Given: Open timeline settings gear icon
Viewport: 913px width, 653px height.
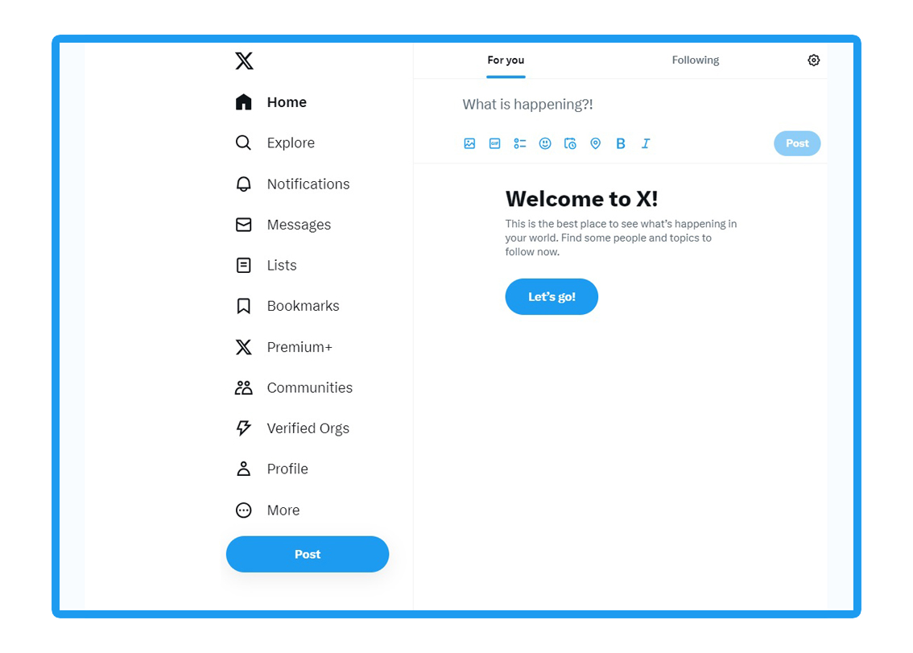Looking at the screenshot, I should (814, 60).
